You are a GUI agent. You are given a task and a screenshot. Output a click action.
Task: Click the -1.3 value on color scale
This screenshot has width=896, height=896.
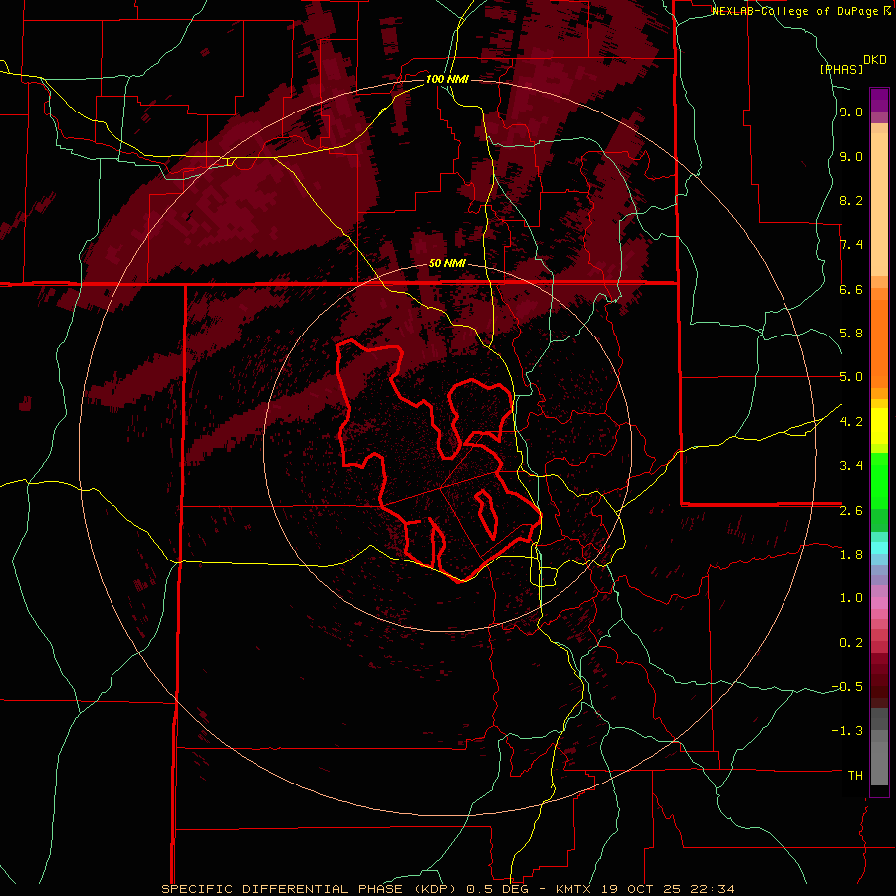tap(847, 731)
